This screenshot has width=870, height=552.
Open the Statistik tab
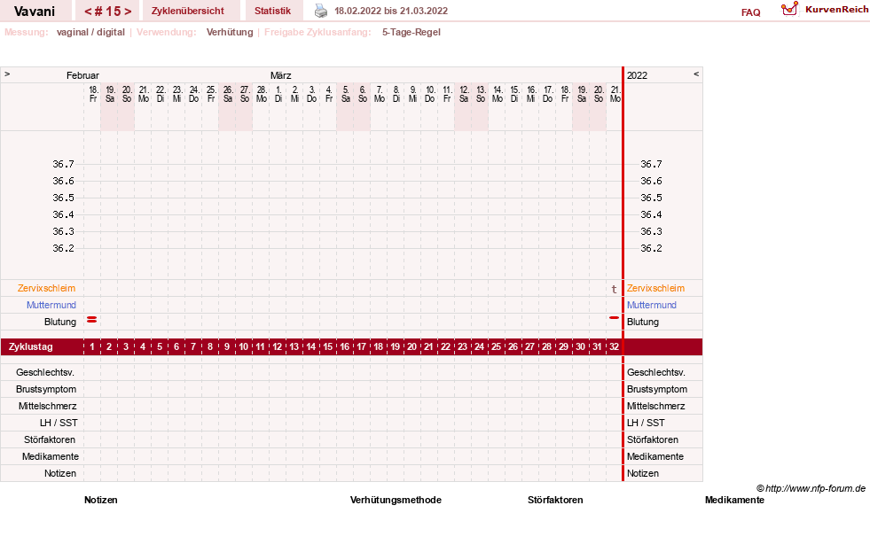coord(272,12)
